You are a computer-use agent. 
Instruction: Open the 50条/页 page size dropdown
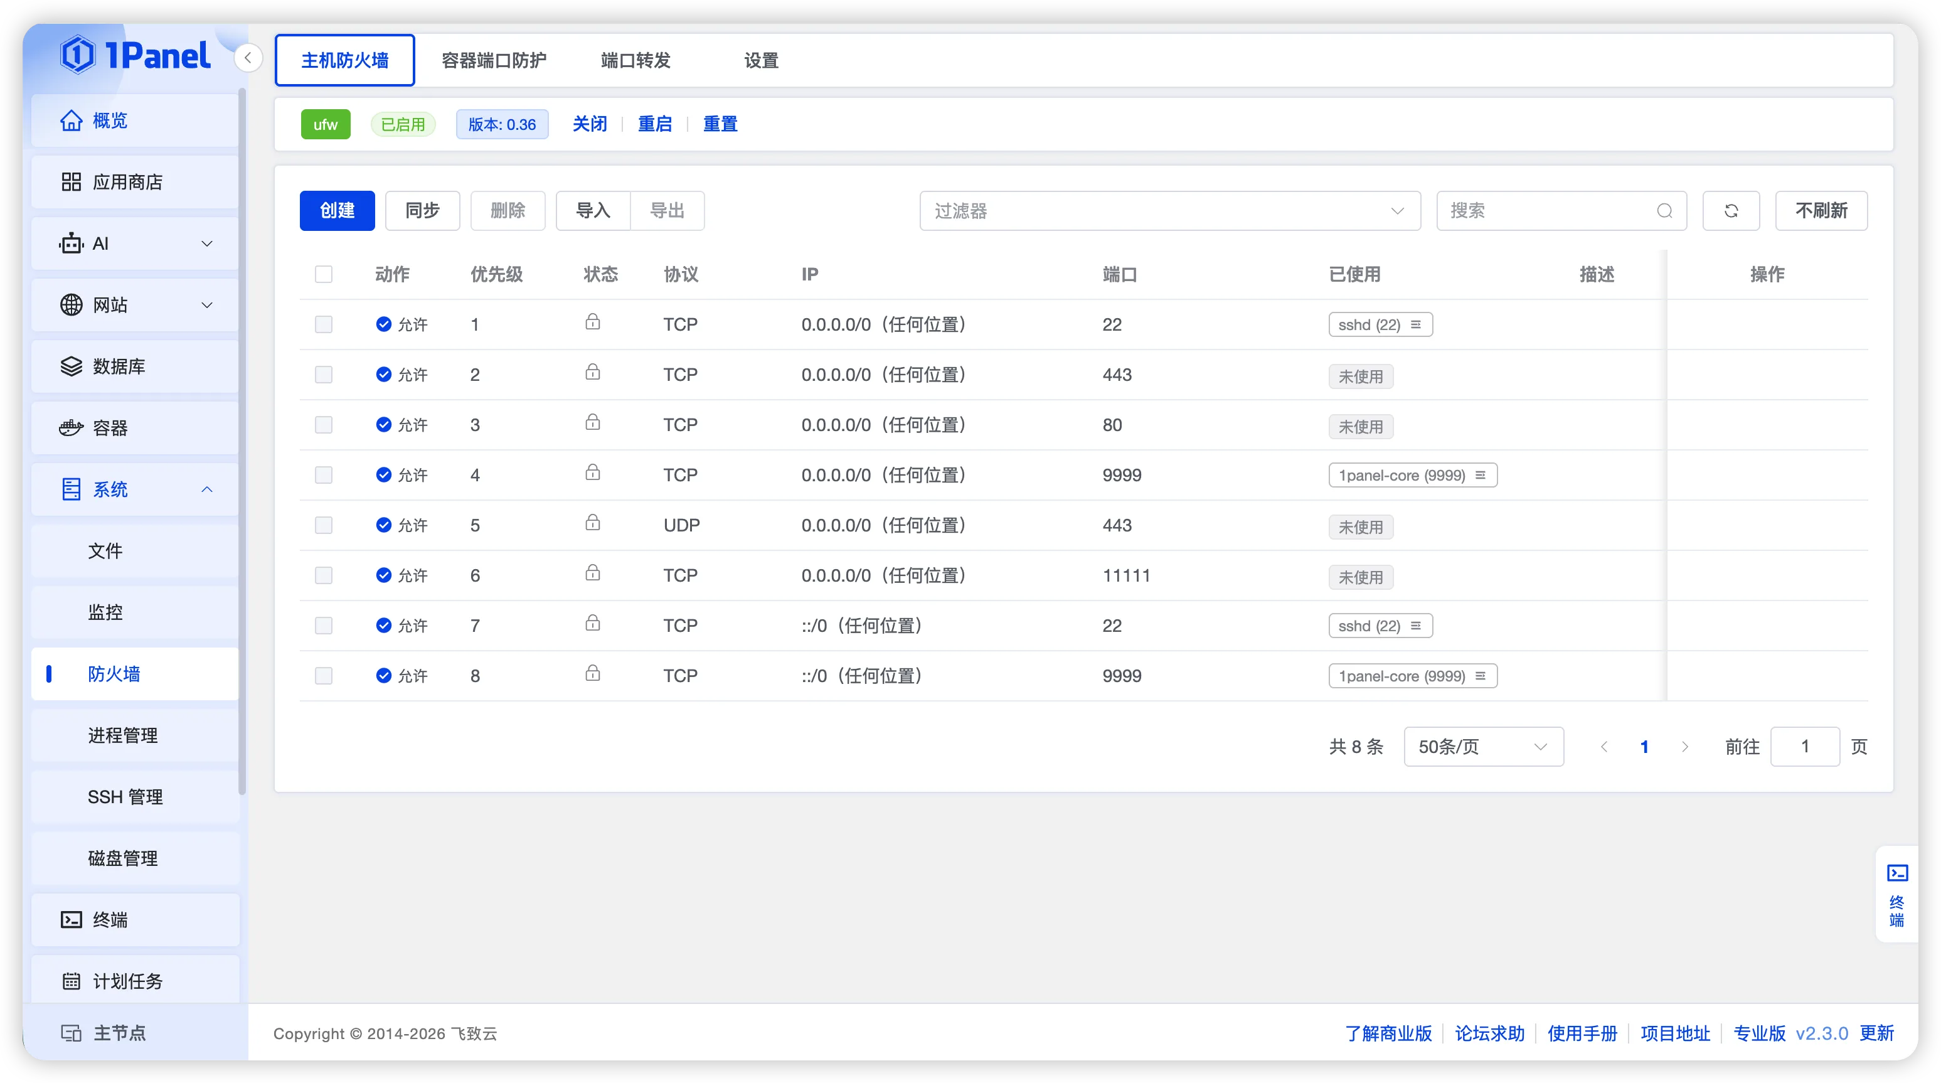coord(1483,747)
